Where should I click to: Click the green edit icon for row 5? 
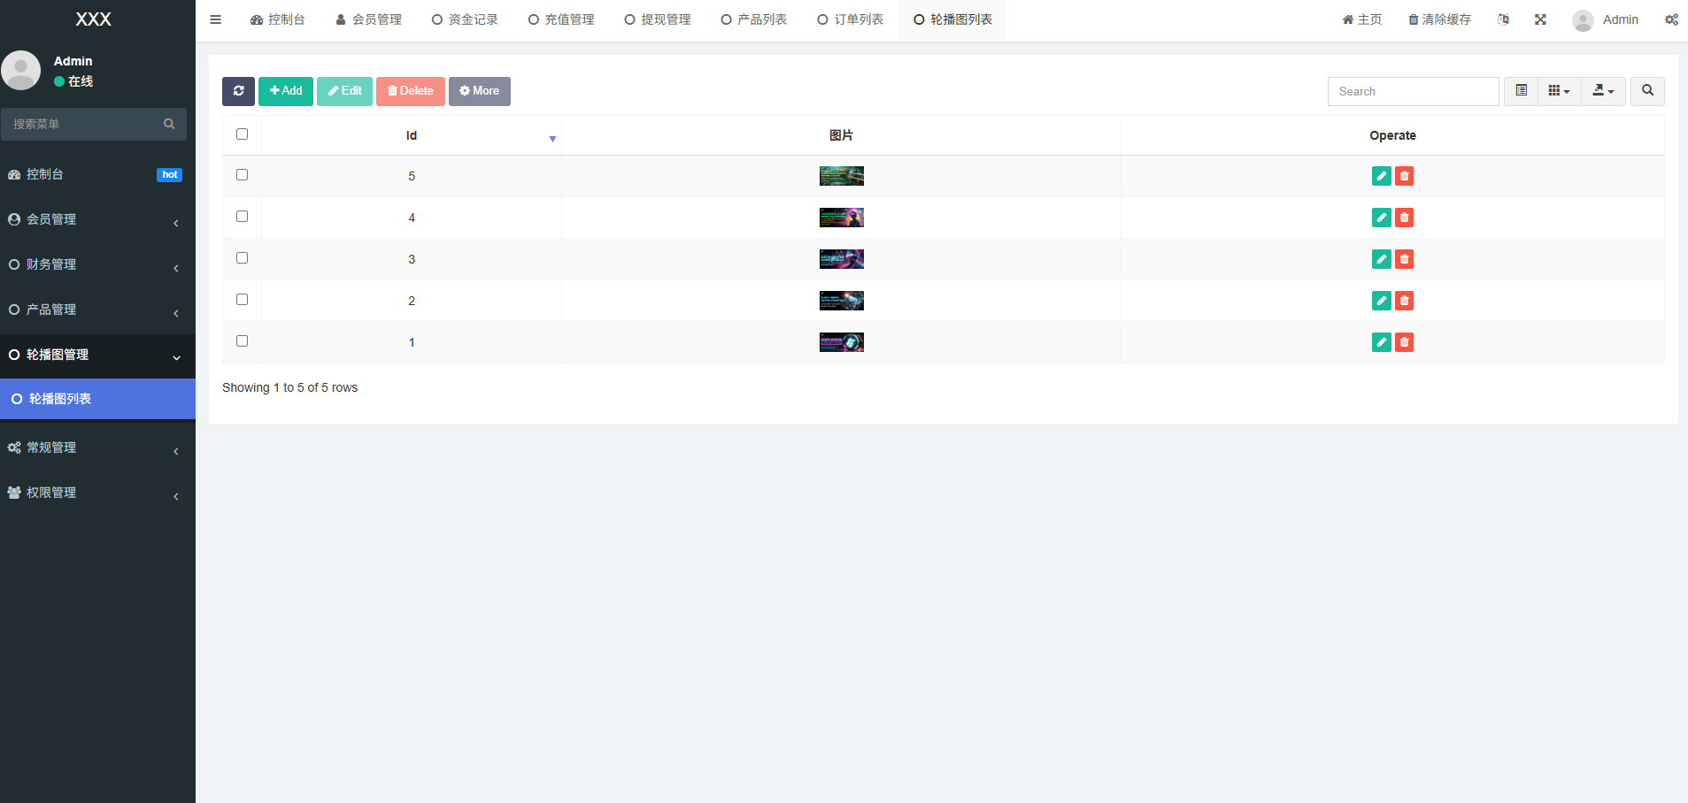pos(1381,176)
